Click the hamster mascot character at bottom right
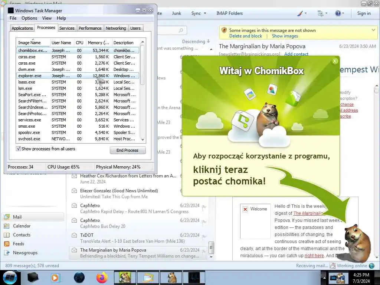Viewport: 380px width, 285px height. [x=358, y=243]
